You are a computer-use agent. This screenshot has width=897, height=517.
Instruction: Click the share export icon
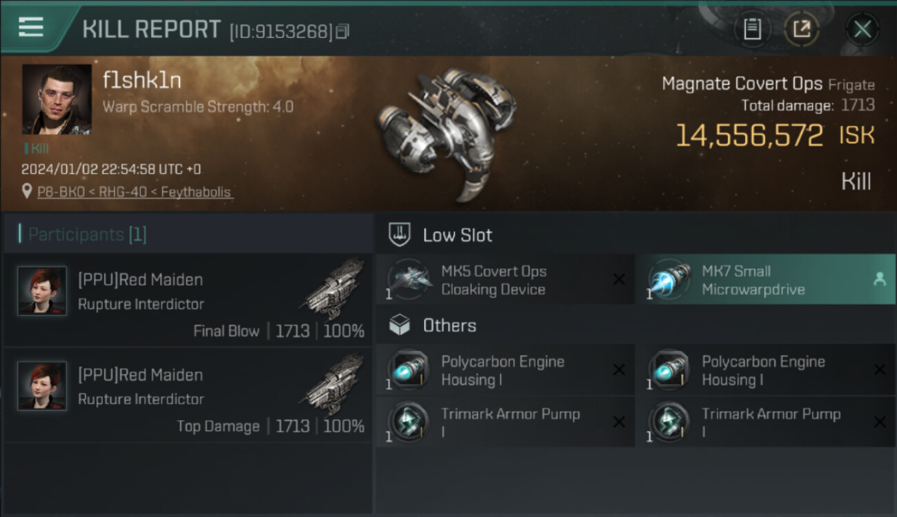[801, 29]
